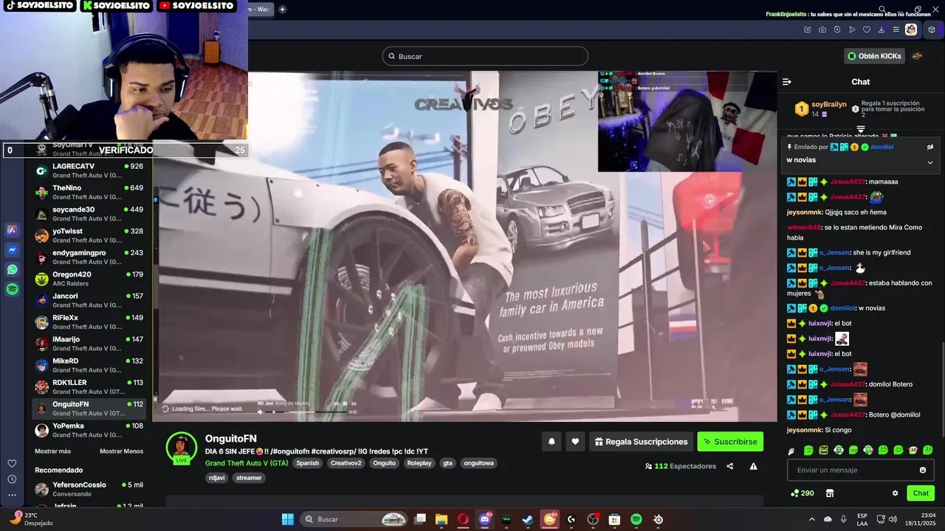Click the ESP LAA language indicator
The height and width of the screenshot is (531, 945).
(x=862, y=519)
